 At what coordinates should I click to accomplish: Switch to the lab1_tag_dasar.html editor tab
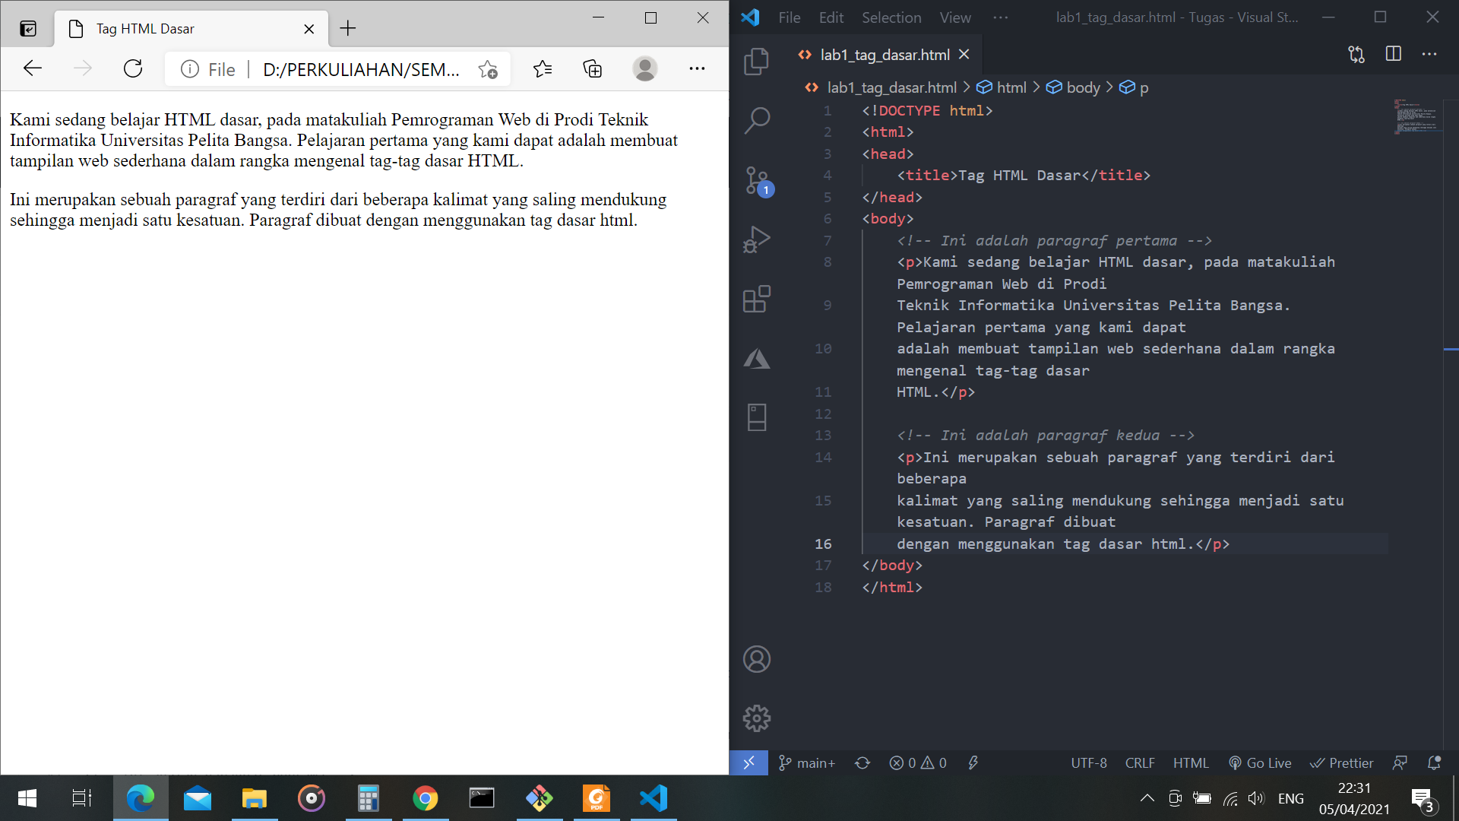point(884,54)
